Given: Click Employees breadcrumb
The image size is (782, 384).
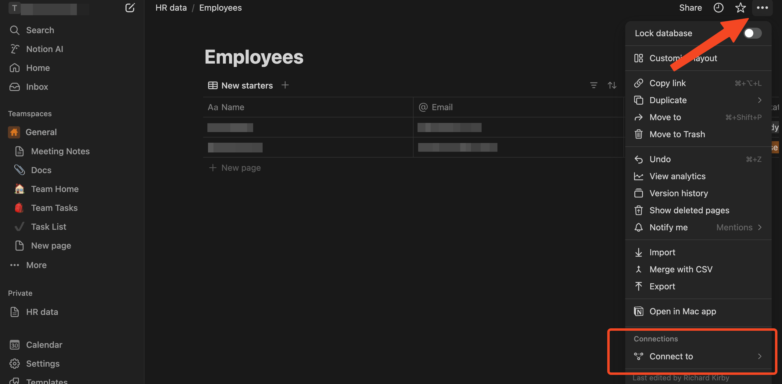Looking at the screenshot, I should click(221, 8).
